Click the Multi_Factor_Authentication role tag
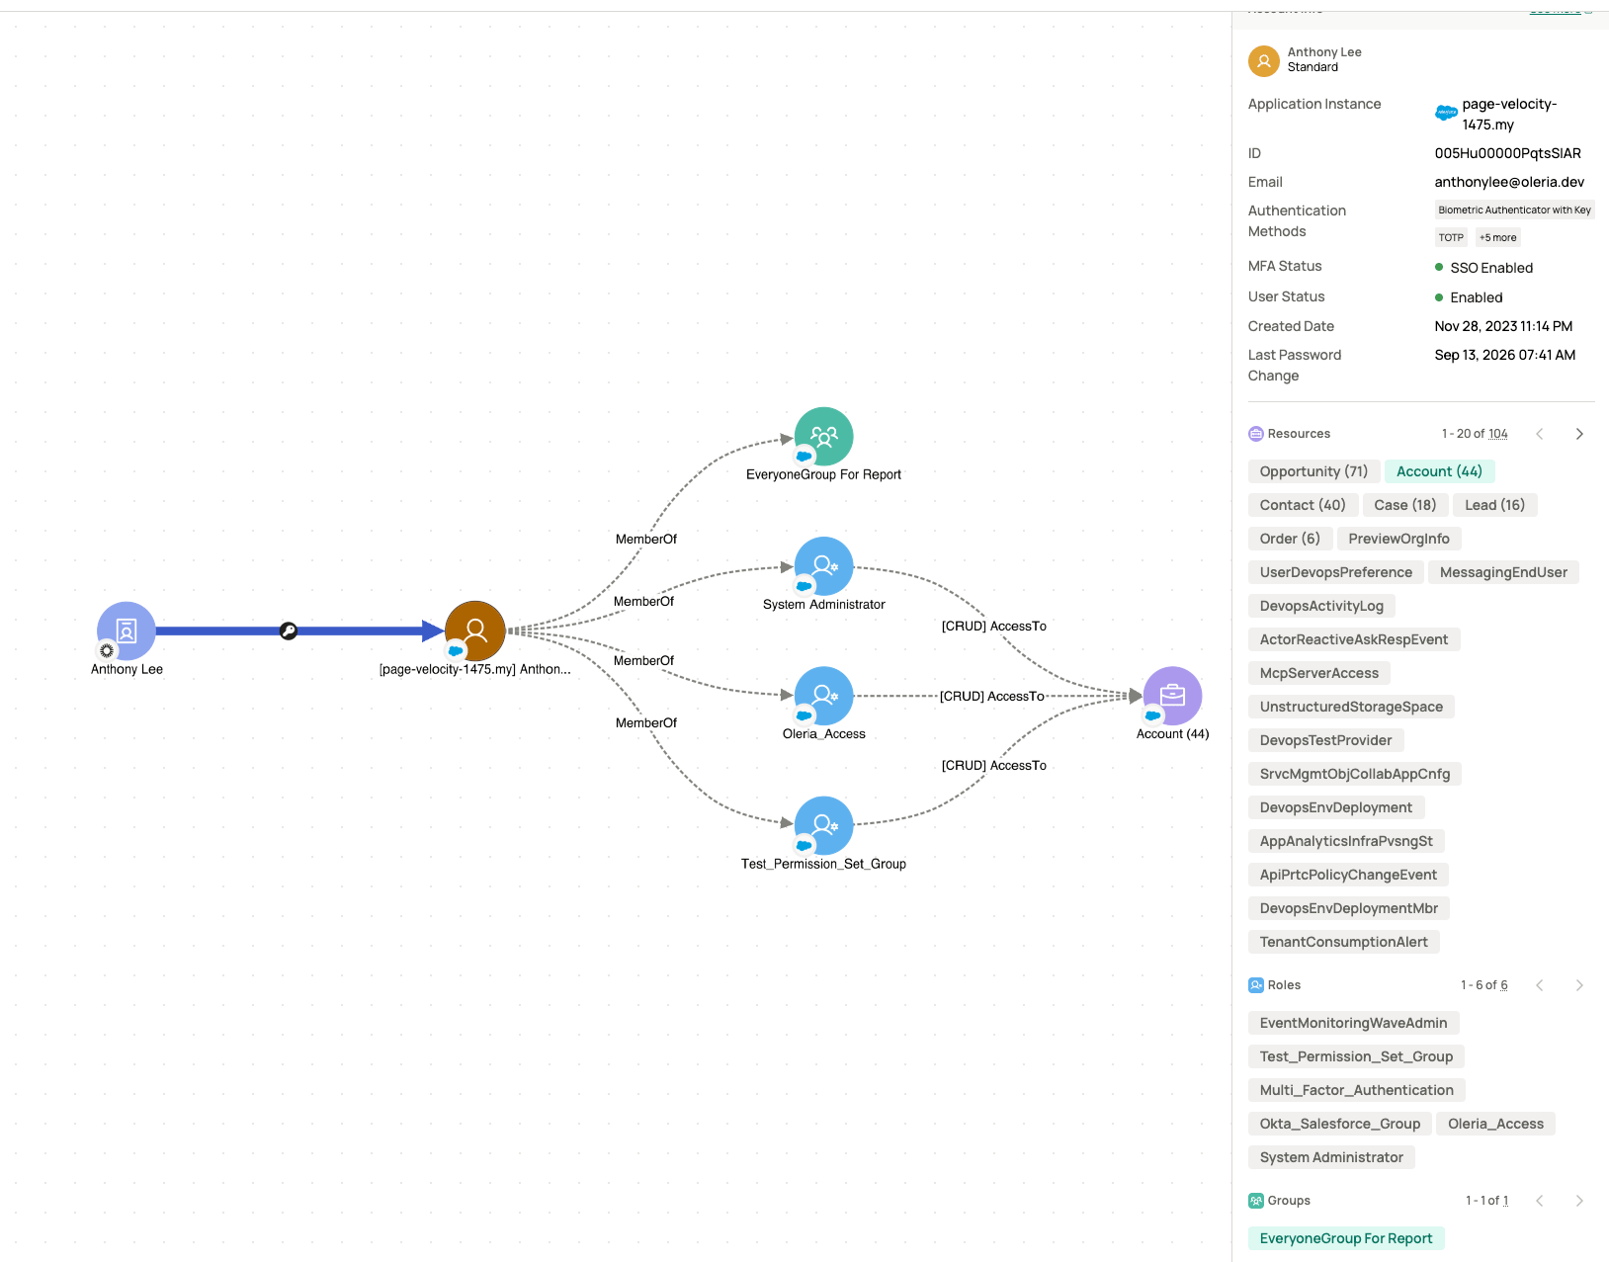Screen dimensions: 1609x1262 (1356, 1090)
